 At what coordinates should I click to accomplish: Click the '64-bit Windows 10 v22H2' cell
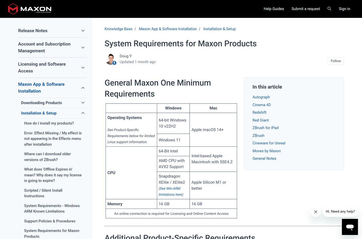click(x=173, y=123)
